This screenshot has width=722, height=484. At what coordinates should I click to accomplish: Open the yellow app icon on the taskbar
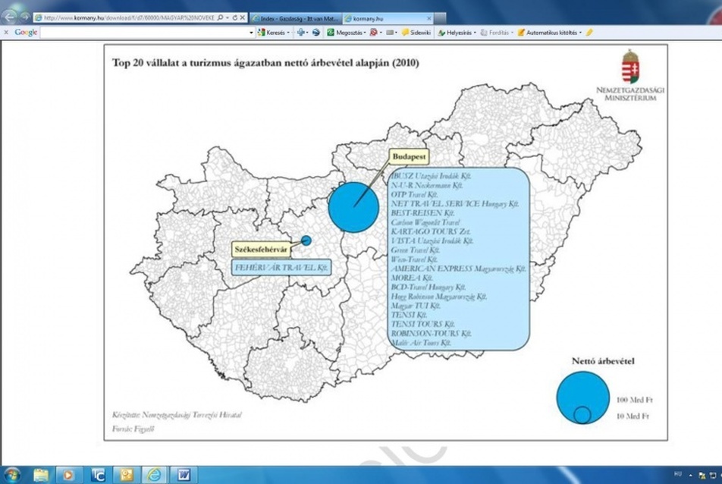[126, 475]
